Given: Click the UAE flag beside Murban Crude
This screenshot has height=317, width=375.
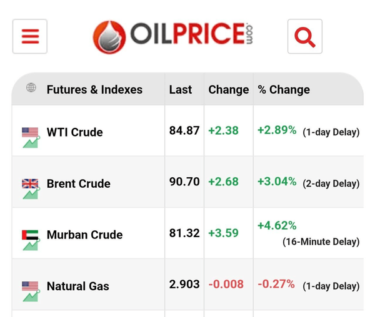Looking at the screenshot, I should (x=30, y=235).
